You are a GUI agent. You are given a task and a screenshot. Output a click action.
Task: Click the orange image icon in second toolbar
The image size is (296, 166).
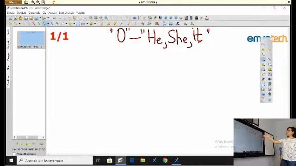tap(157, 24)
